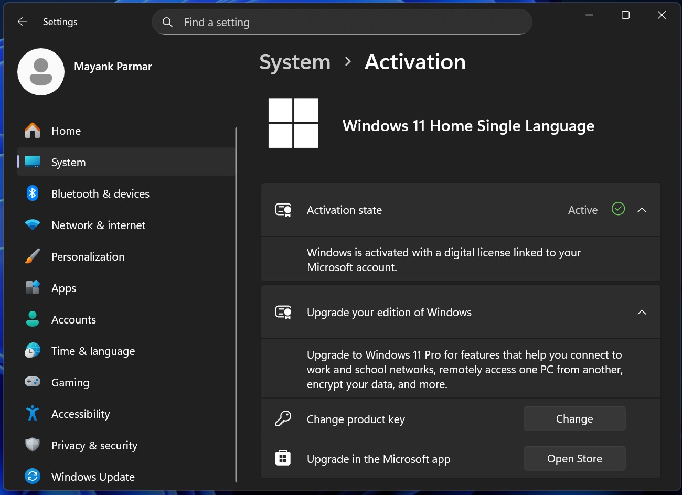The image size is (682, 495).
Task: Open the Home page from the sidebar
Action: coord(66,131)
